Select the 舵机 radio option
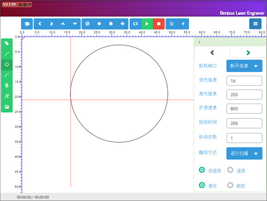The height and width of the screenshot is (201, 267). [230, 185]
